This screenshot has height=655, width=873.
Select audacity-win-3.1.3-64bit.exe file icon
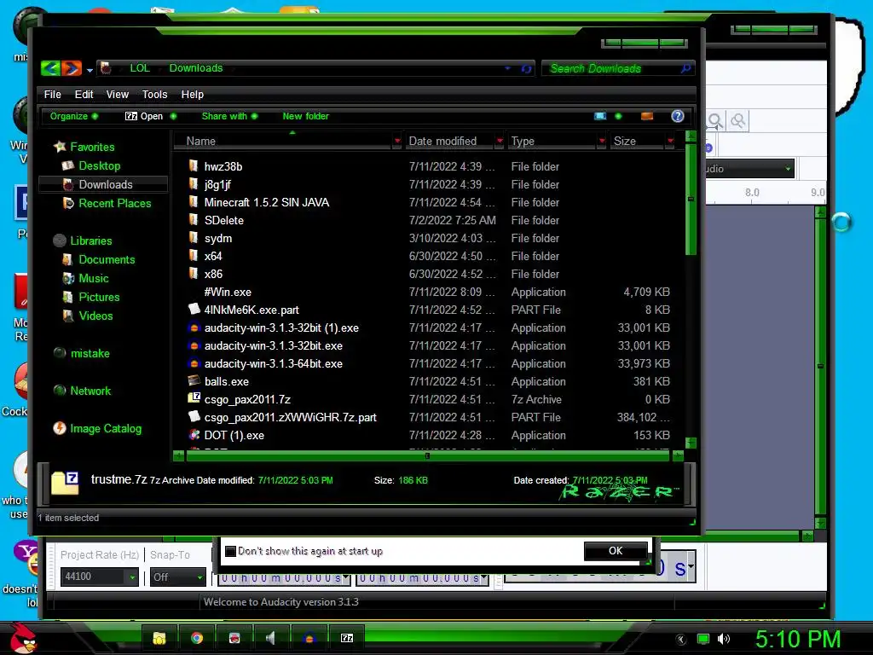[x=194, y=363]
